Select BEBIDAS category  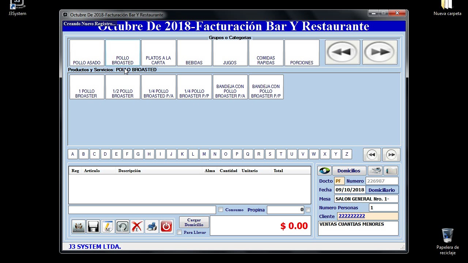tap(194, 53)
